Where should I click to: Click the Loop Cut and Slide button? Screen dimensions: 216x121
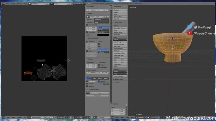[x=120, y=53]
